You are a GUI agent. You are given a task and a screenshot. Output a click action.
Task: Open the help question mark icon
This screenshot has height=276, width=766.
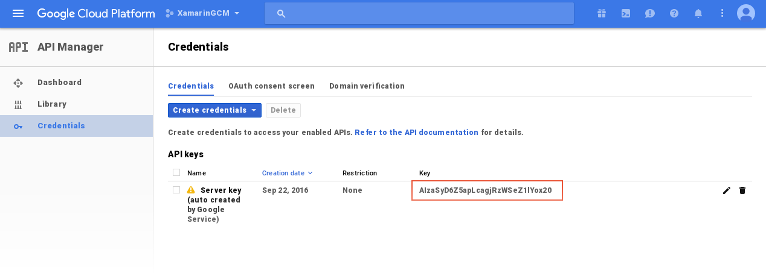point(674,13)
